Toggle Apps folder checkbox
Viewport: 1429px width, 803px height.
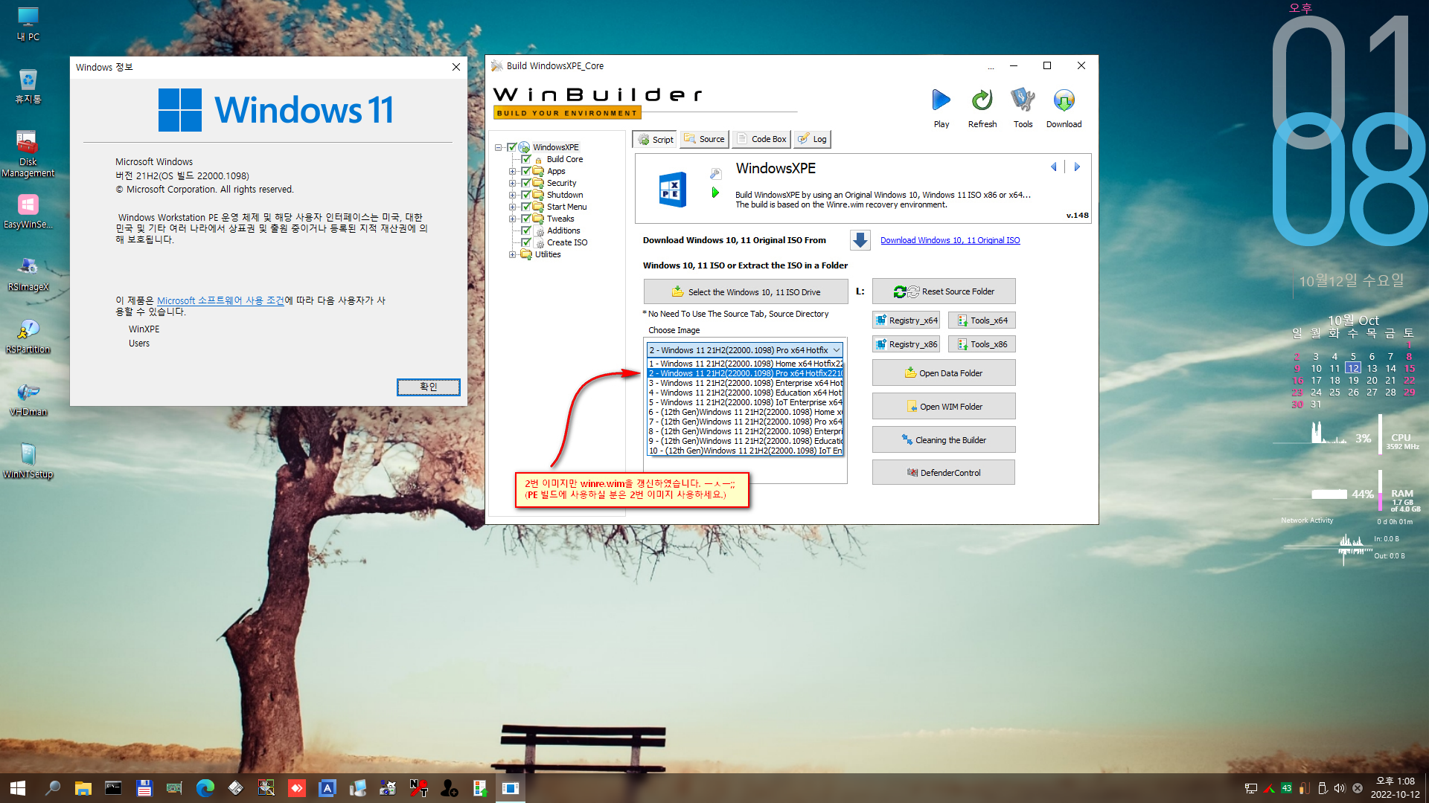[x=526, y=171]
